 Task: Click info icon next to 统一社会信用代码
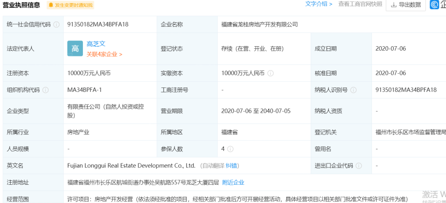(x=56, y=24)
